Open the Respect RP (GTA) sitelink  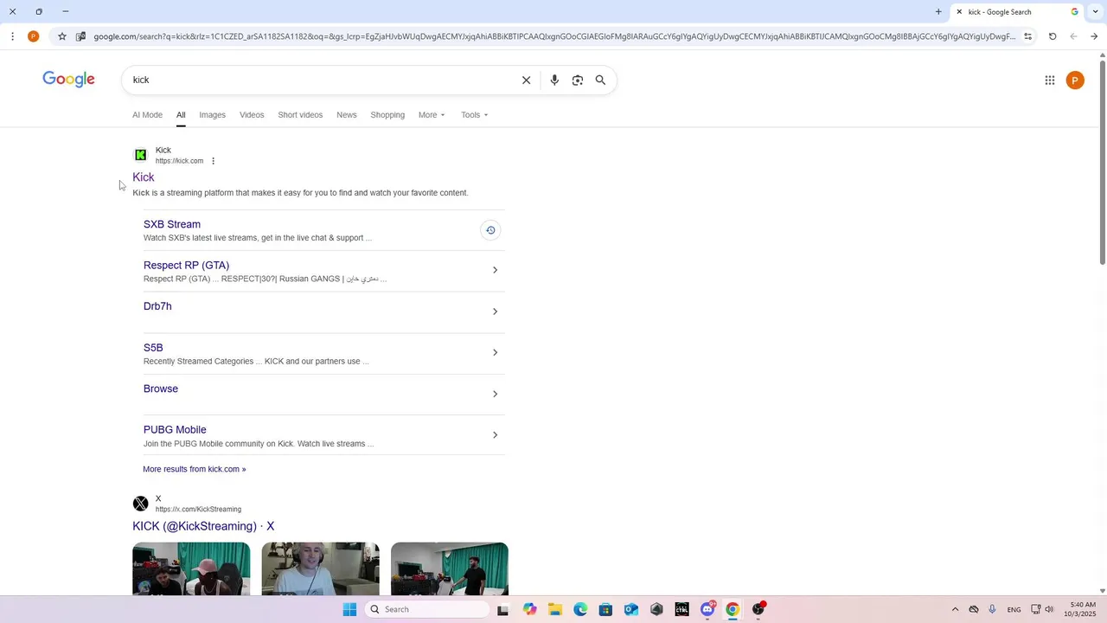(186, 266)
